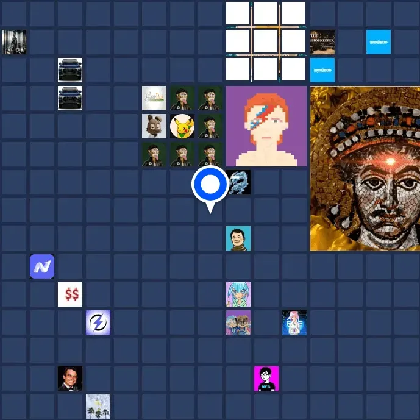Screen dimensions: 420x420
Task: Select the center white square of the 3x3 block
Action: (266, 41)
